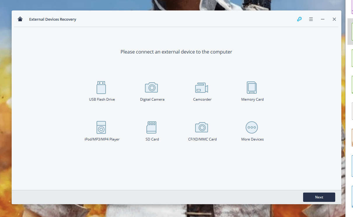The image size is (353, 217).
Task: Select the Camcorder icon
Action: pos(202,88)
